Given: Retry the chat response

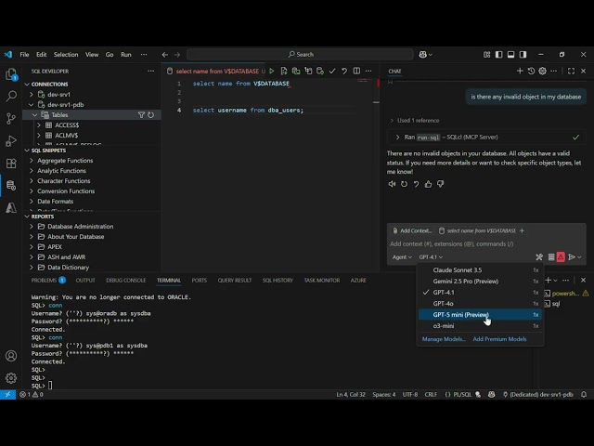Looking at the screenshot, I should (405, 184).
